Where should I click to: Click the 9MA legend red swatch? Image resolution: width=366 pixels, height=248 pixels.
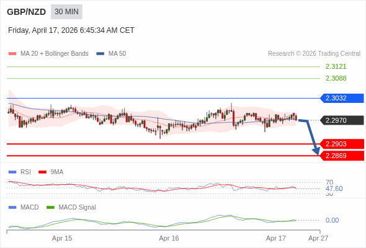tap(42, 172)
